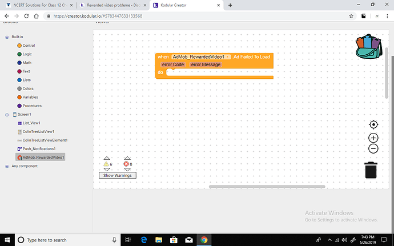Open the Windows Start menu

coord(7,240)
